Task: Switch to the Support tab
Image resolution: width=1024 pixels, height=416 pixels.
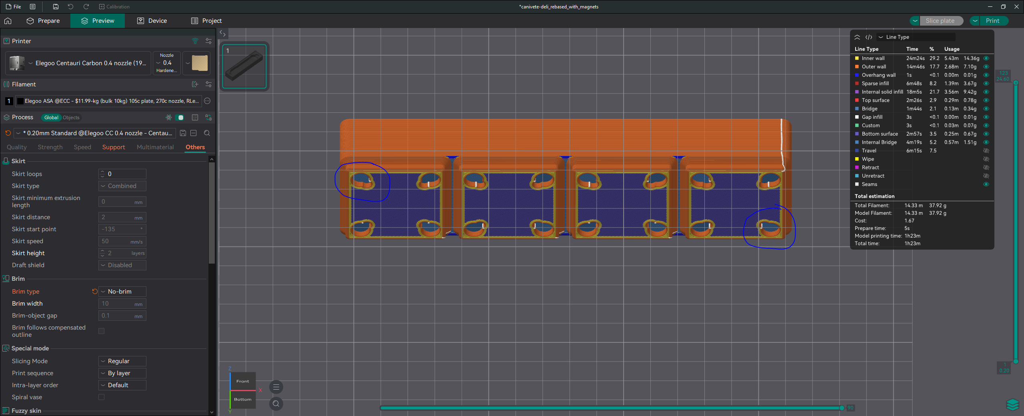Action: (114, 147)
